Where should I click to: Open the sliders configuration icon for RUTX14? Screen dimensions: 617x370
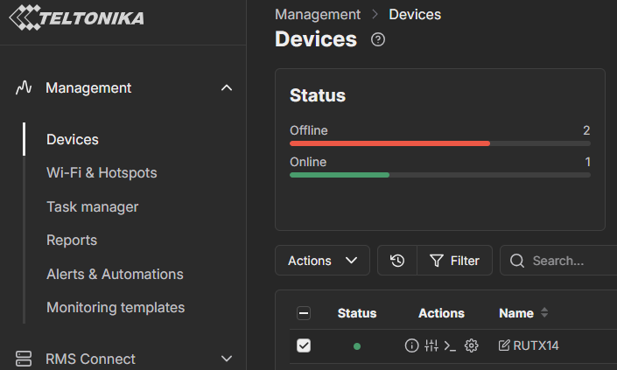(x=431, y=346)
